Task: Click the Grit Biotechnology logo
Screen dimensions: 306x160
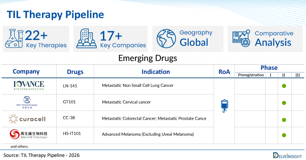Action: click(x=27, y=102)
